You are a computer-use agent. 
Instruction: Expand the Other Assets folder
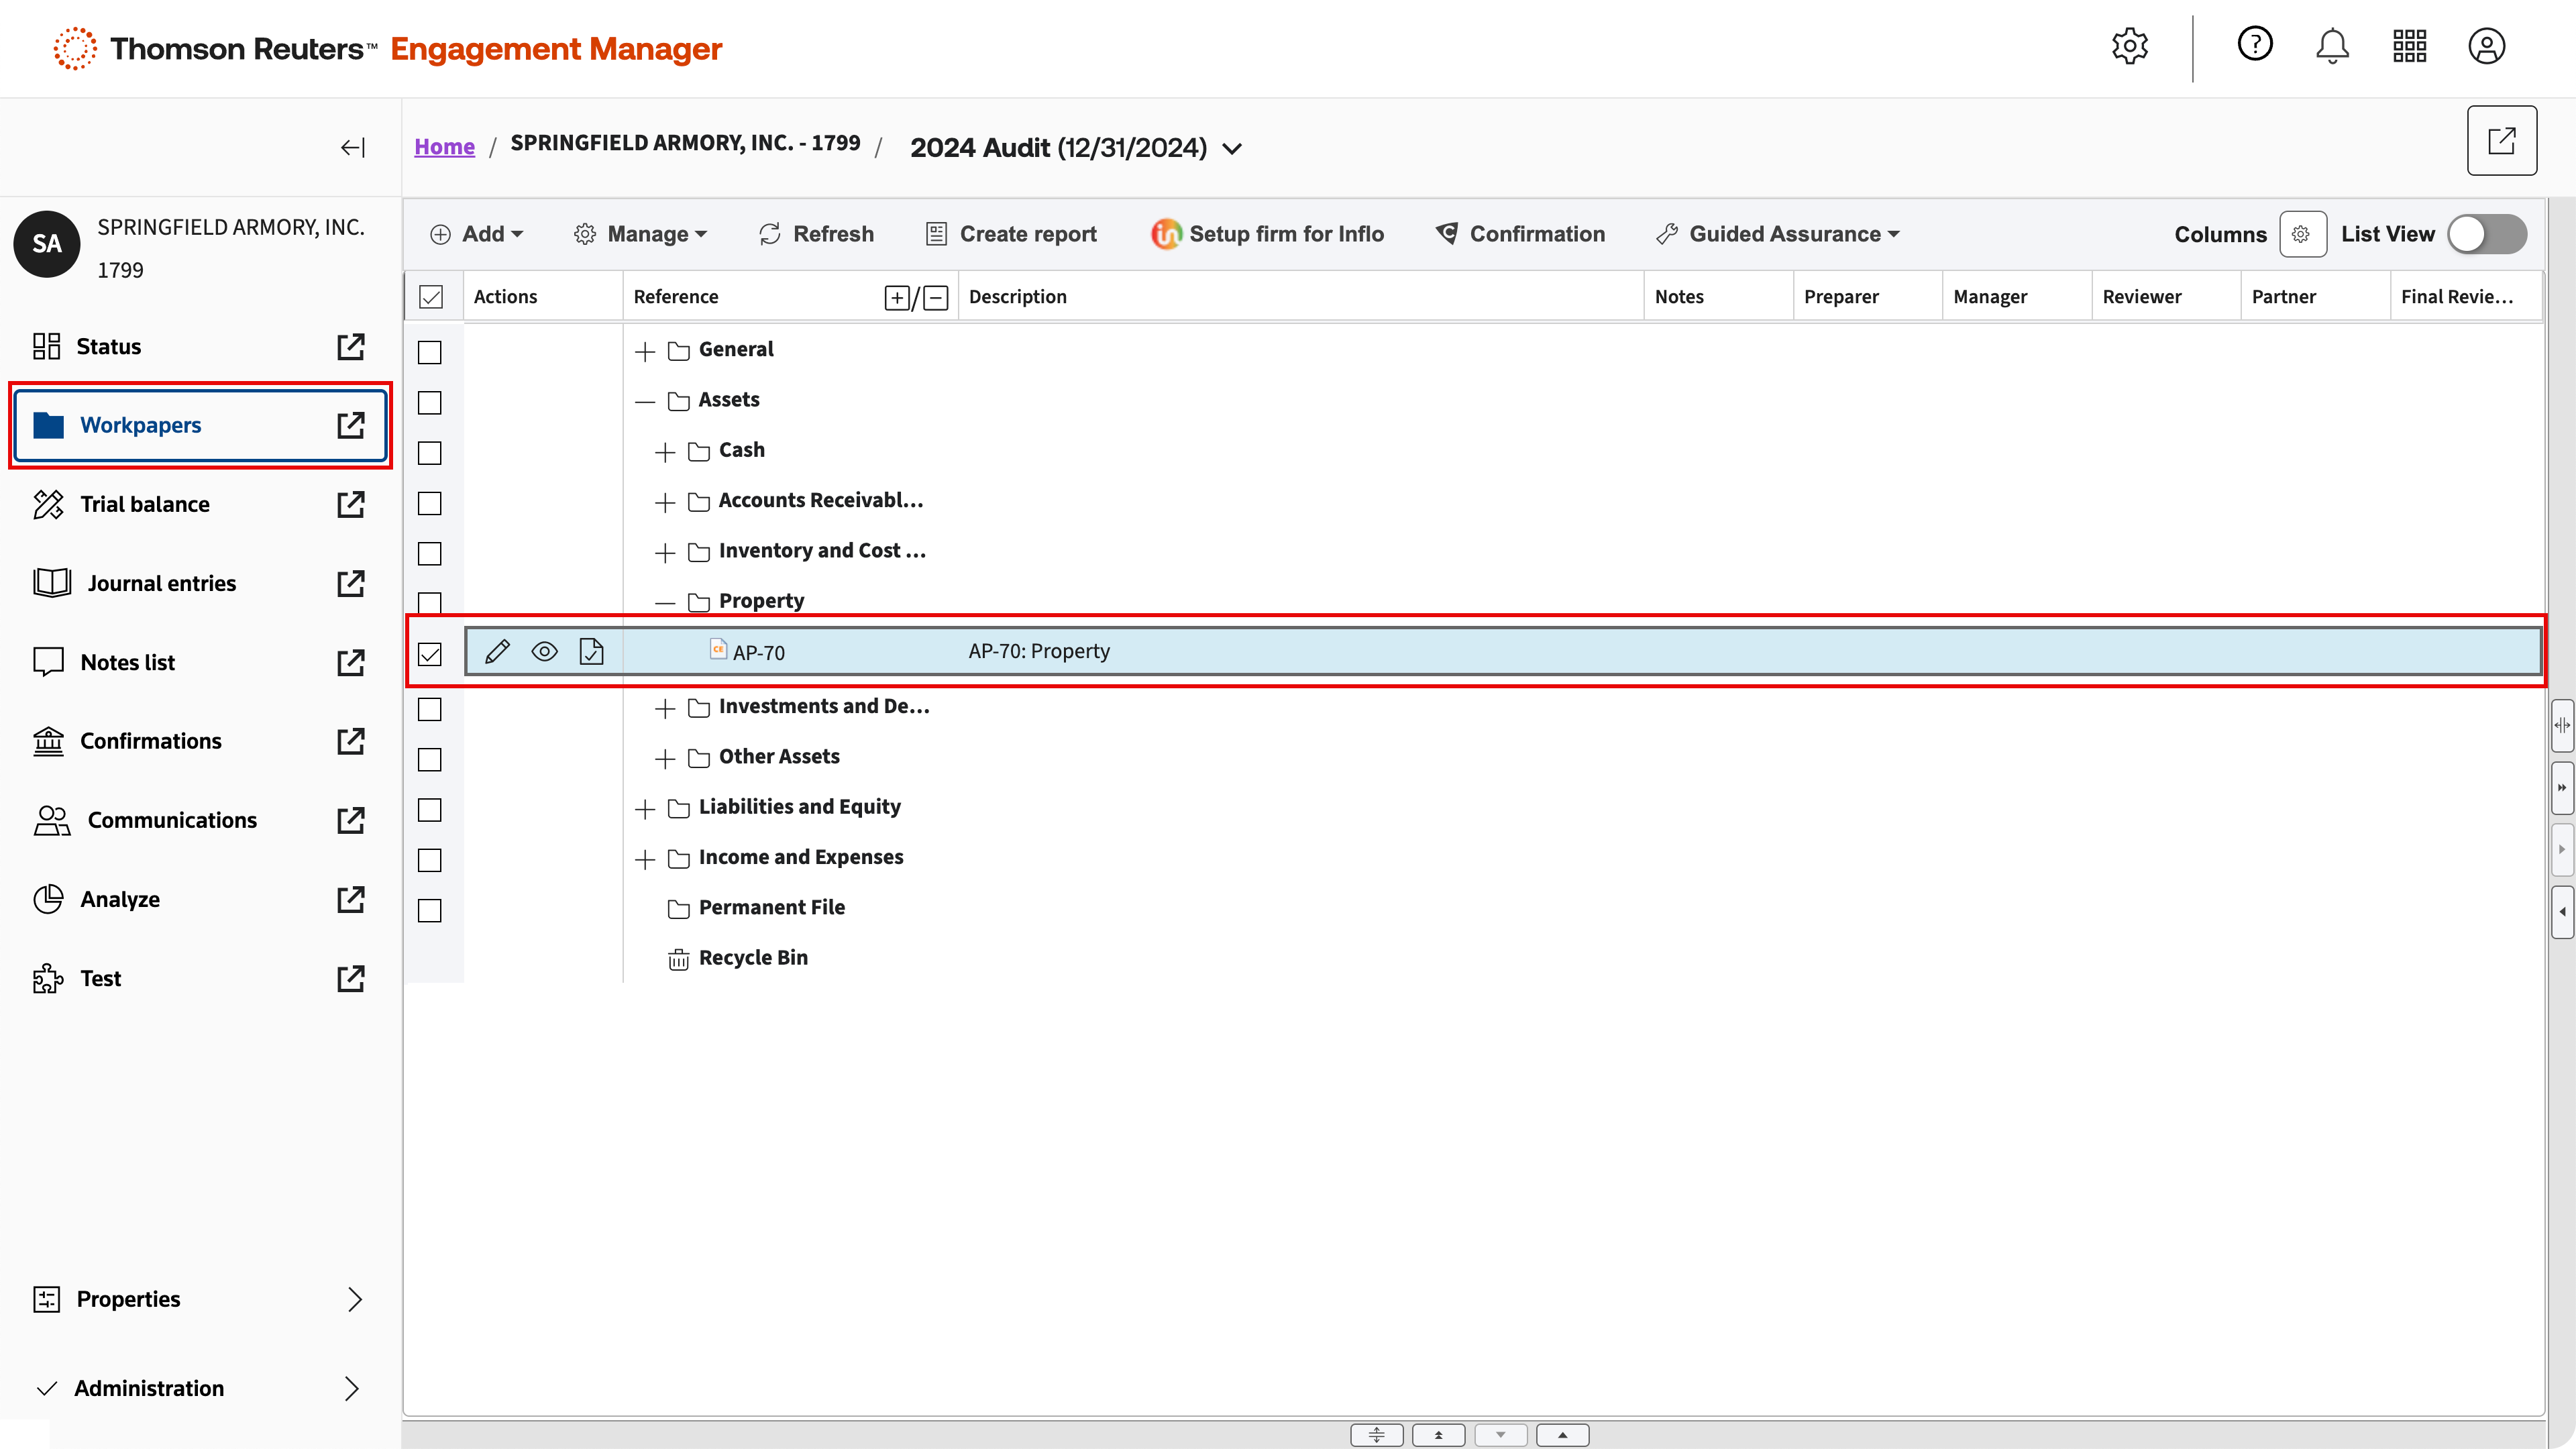click(x=665, y=759)
